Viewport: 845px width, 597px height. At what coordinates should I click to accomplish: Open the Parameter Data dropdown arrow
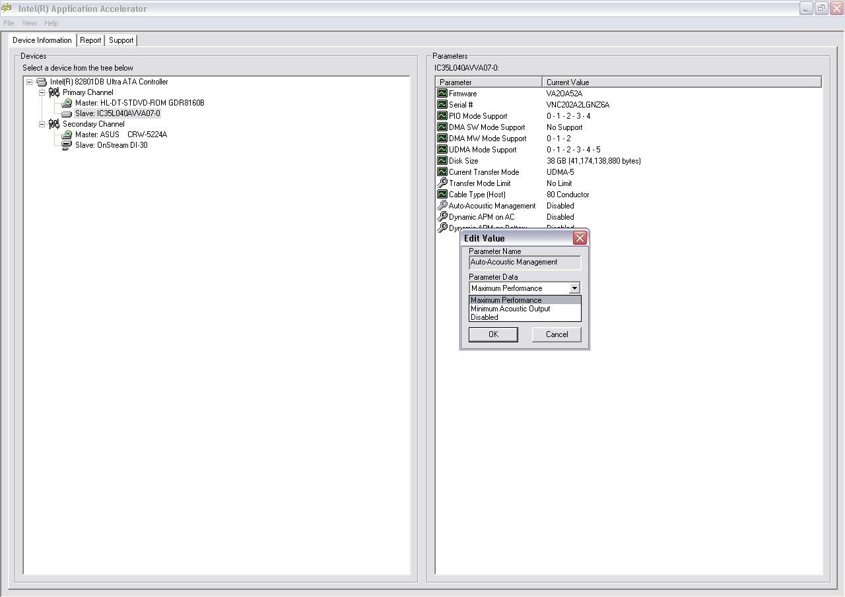coord(574,288)
